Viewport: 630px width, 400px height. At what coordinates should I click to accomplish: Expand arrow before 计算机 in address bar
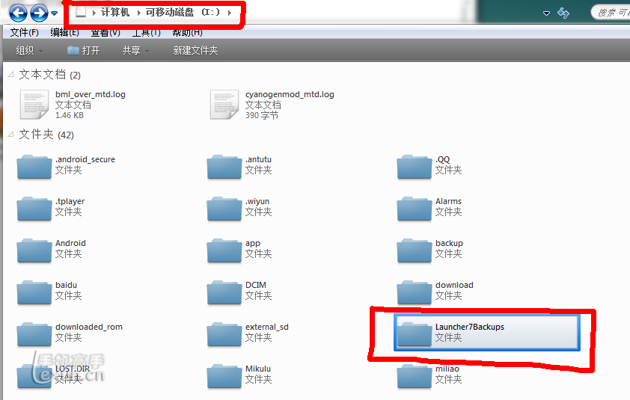tap(94, 13)
